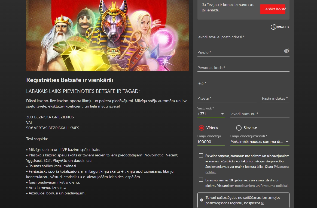Click the 'Ja Tev jau ir konts' text

pyautogui.click(x=228, y=7)
